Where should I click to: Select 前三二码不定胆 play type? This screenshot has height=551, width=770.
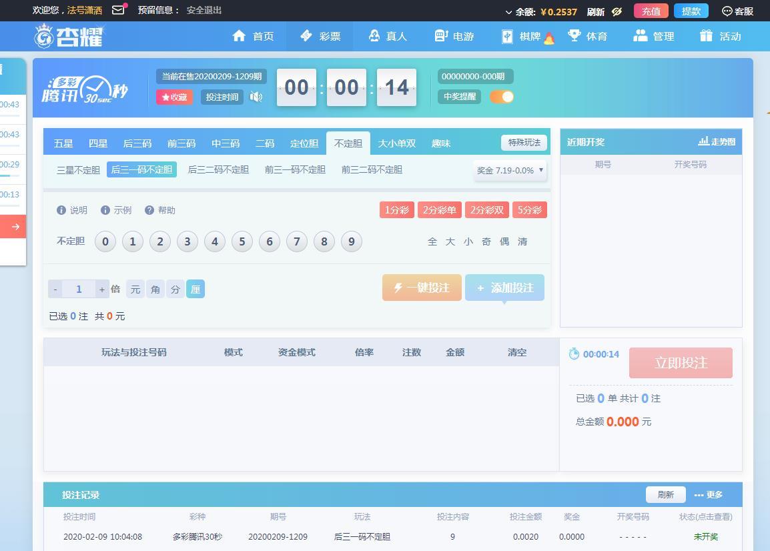(372, 169)
